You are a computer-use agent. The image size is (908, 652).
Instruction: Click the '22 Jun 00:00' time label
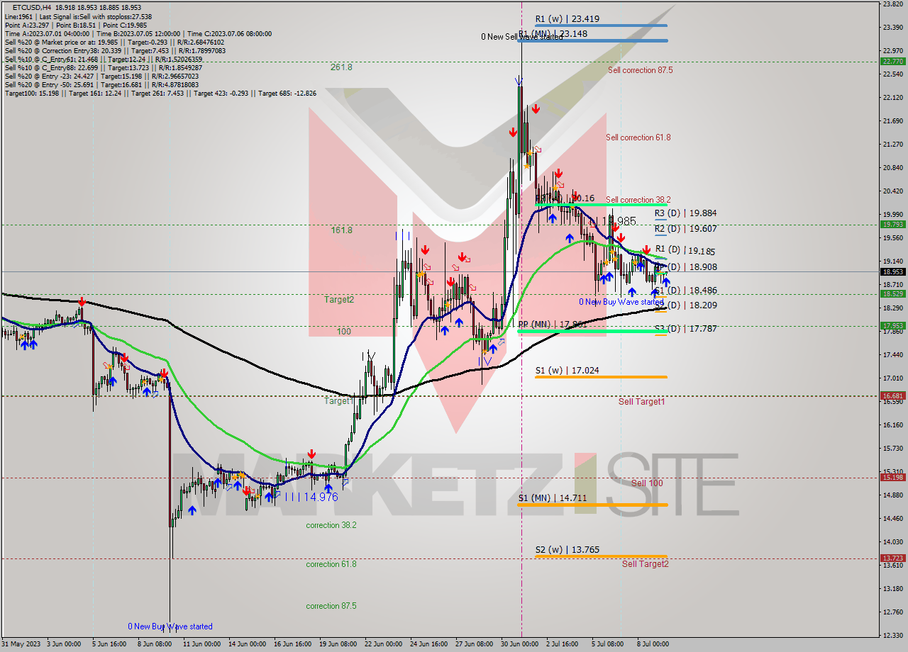pyautogui.click(x=383, y=644)
